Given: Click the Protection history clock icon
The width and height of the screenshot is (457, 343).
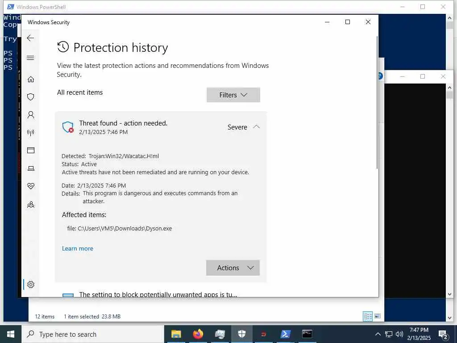Looking at the screenshot, I should click(x=63, y=47).
